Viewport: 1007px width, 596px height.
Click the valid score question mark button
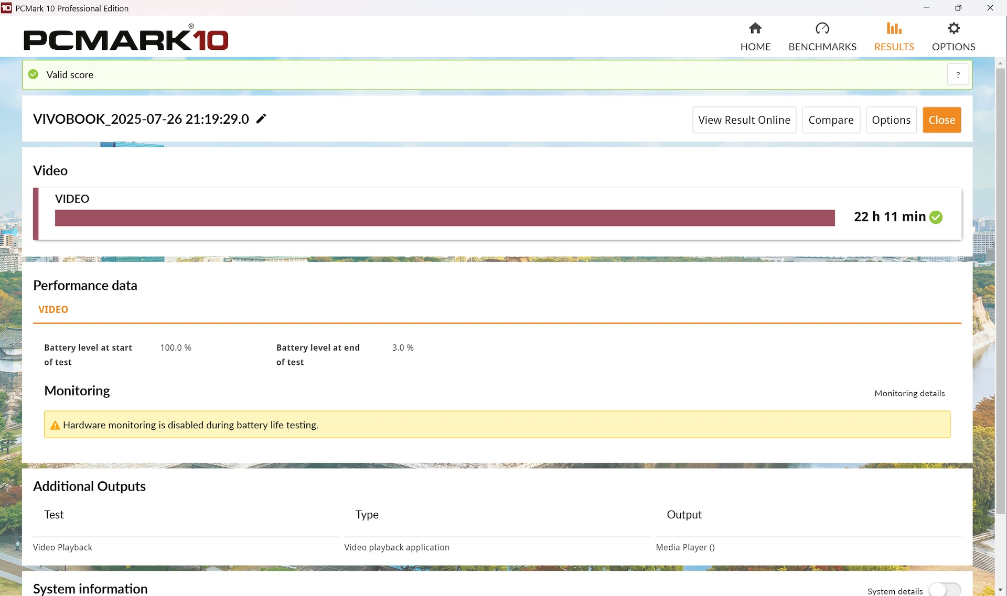pos(958,74)
